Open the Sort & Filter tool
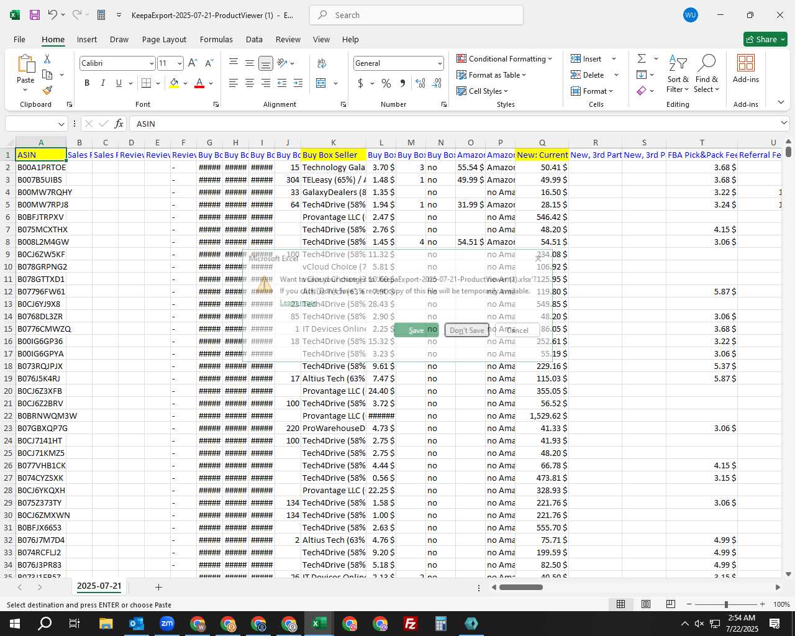Image resolution: width=795 pixels, height=636 pixels. [678, 73]
